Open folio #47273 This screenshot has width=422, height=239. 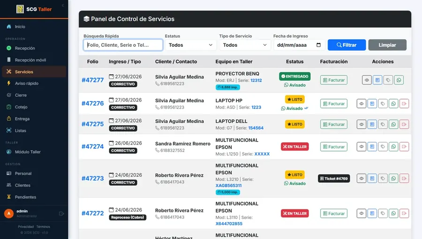(92, 178)
